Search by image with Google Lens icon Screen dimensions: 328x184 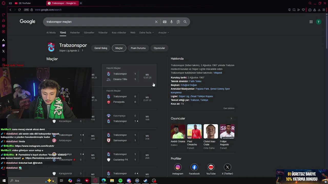(178, 22)
